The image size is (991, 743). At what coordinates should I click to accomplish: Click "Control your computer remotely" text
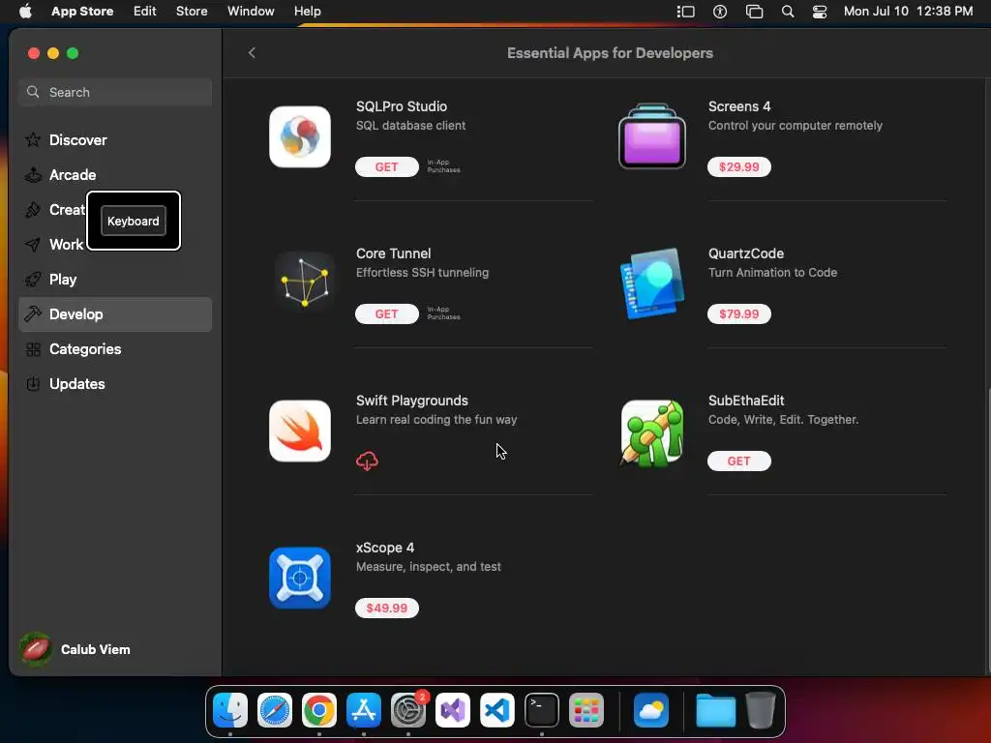pos(796,125)
